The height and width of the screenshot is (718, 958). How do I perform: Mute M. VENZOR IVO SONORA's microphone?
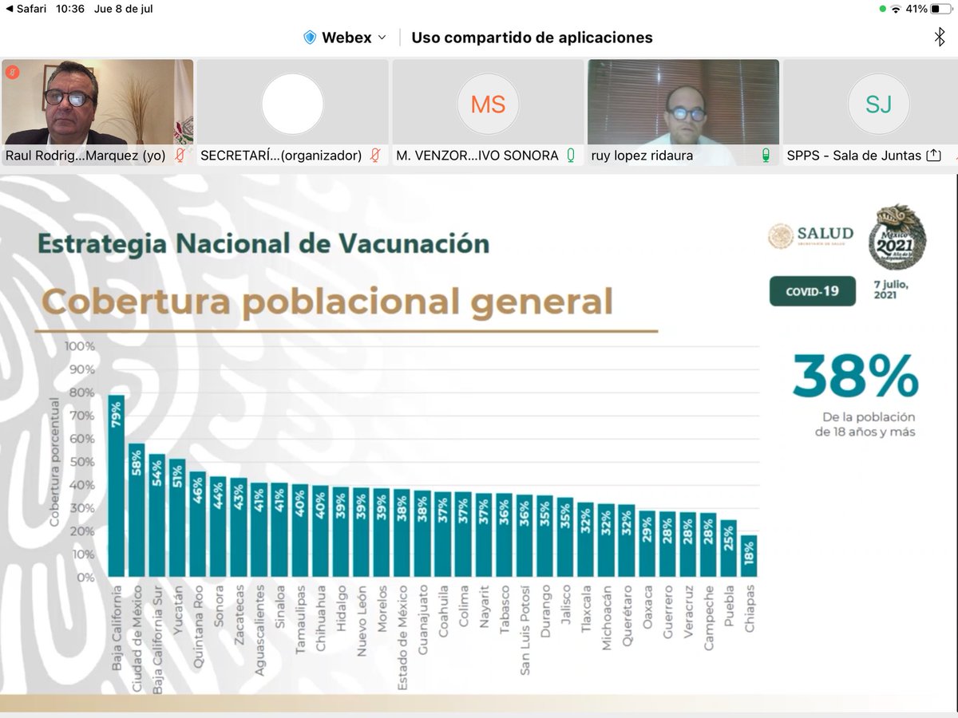570,156
